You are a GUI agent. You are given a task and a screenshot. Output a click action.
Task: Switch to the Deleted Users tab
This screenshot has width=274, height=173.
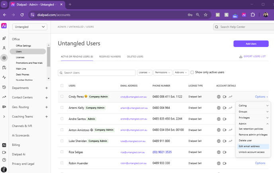point(135,57)
